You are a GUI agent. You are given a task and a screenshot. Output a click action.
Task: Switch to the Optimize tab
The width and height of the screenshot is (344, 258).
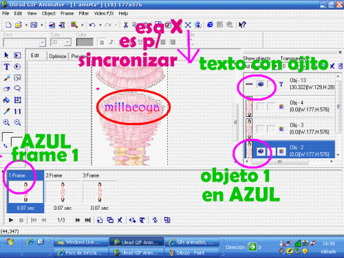point(58,56)
